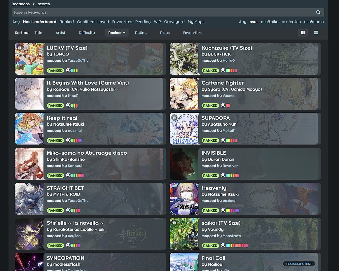Toggle the Loved status filter

click(103, 22)
